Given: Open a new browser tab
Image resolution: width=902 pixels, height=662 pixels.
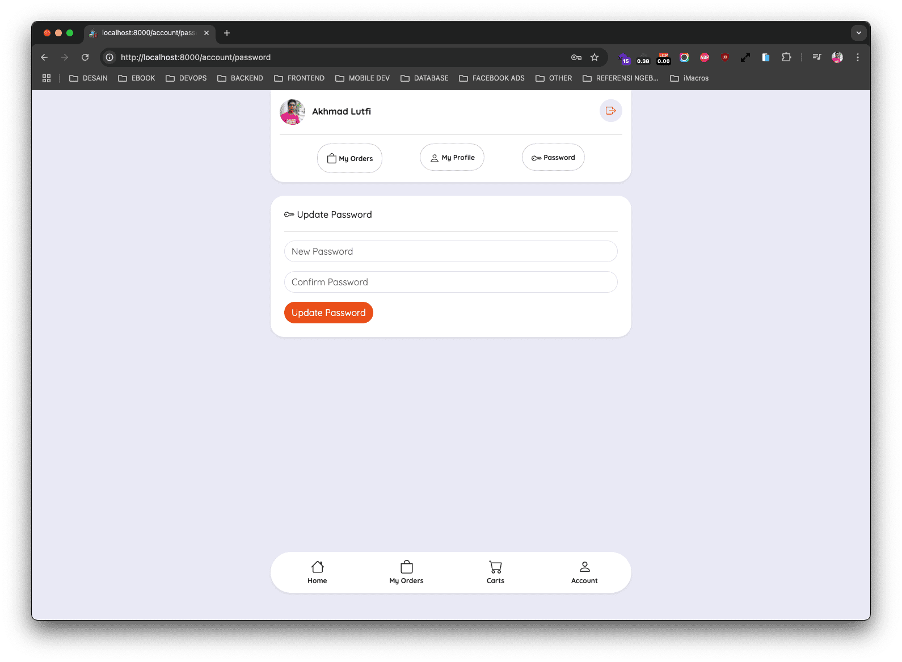Looking at the screenshot, I should click(227, 33).
